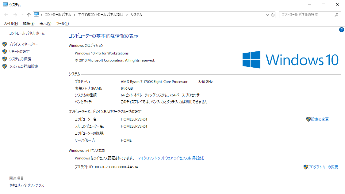The image size is (345, 194).
Task: Click product ID 00391-70000-00000-AA534
Action: pos(117,167)
